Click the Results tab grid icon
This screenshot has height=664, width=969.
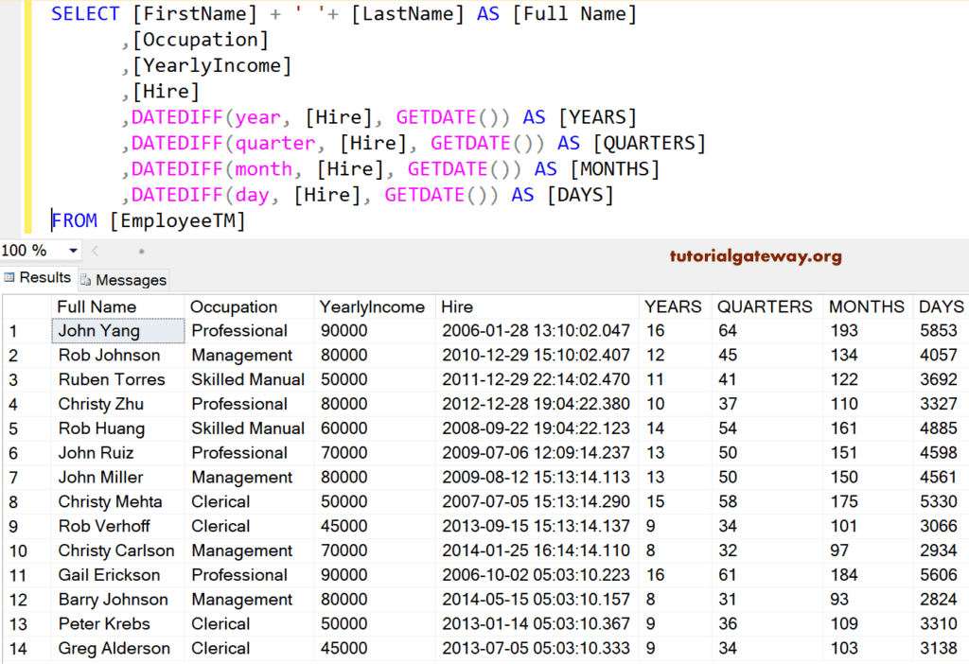[9, 278]
